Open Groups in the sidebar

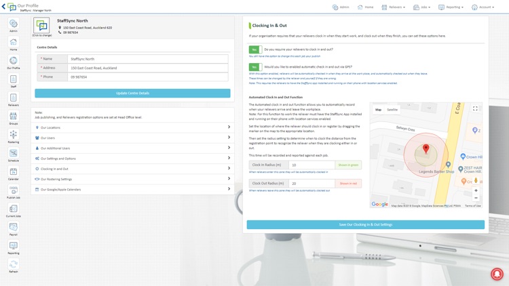[x=14, y=116]
